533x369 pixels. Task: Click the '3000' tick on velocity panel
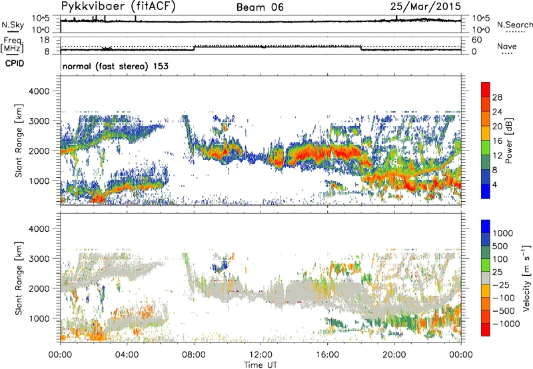pos(39,258)
